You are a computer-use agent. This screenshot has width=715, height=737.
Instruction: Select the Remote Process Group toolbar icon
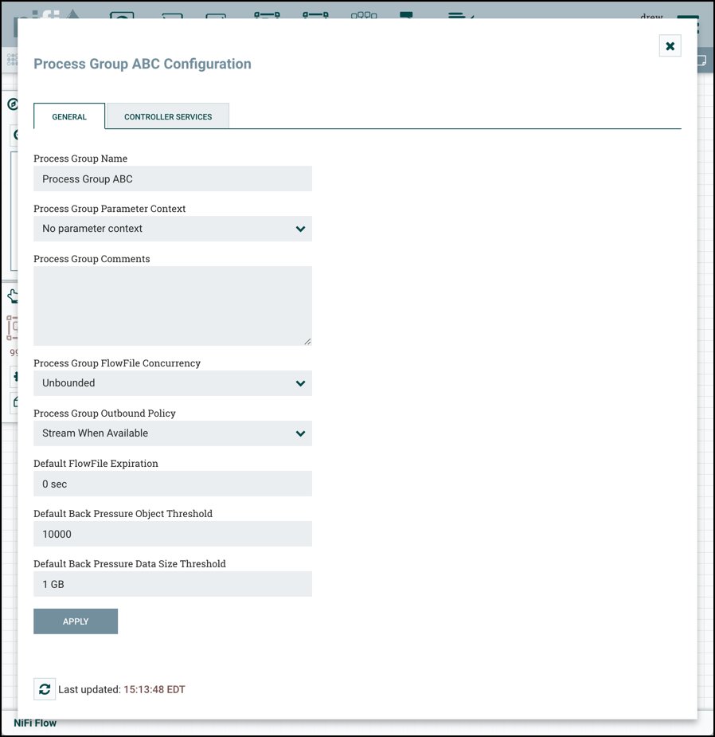pyautogui.click(x=315, y=15)
